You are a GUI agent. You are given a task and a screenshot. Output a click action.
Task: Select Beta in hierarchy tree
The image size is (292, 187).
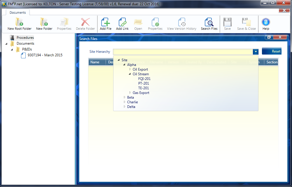[x=130, y=97]
